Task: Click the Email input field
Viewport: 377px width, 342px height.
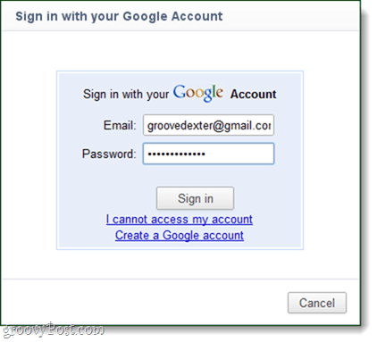Action: coord(208,125)
